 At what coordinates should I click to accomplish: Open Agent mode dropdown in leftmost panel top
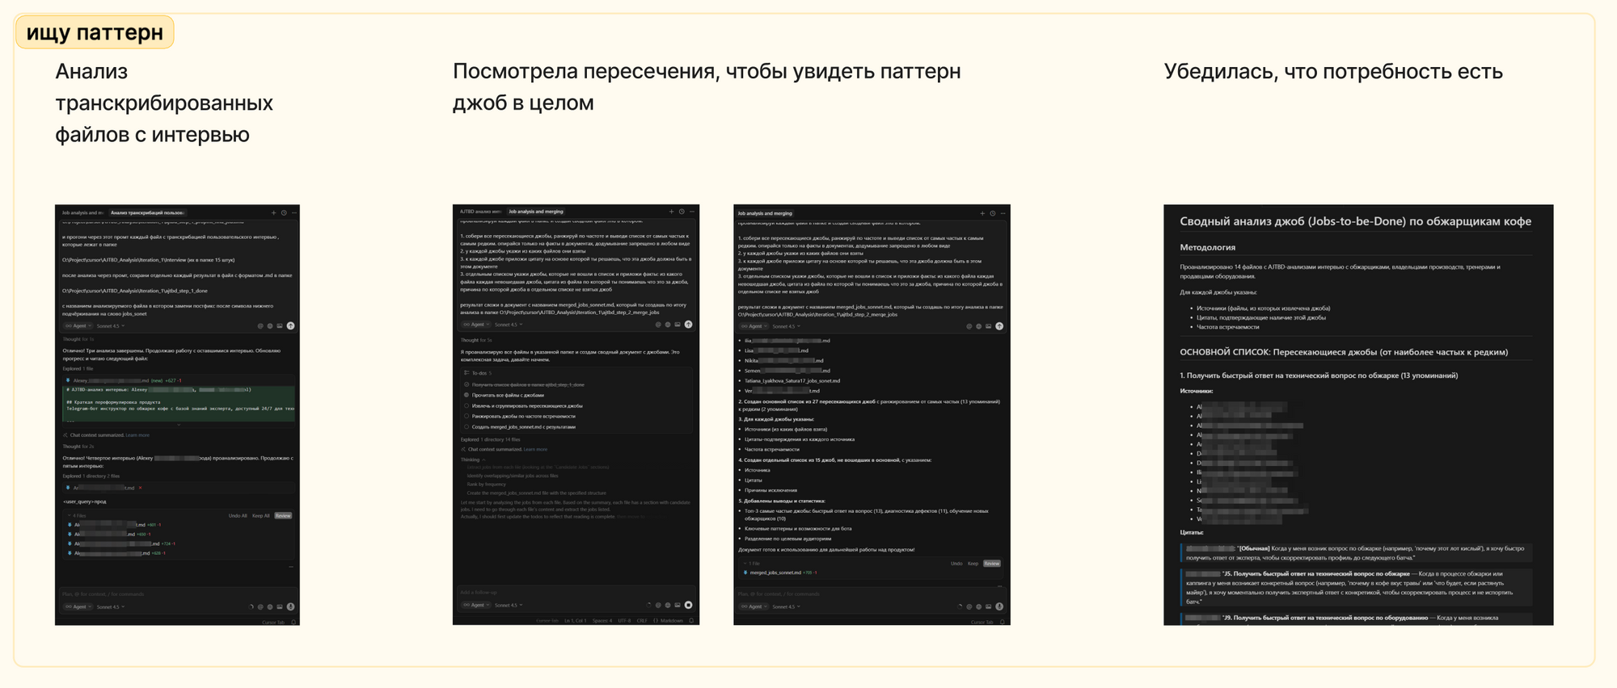click(x=78, y=326)
